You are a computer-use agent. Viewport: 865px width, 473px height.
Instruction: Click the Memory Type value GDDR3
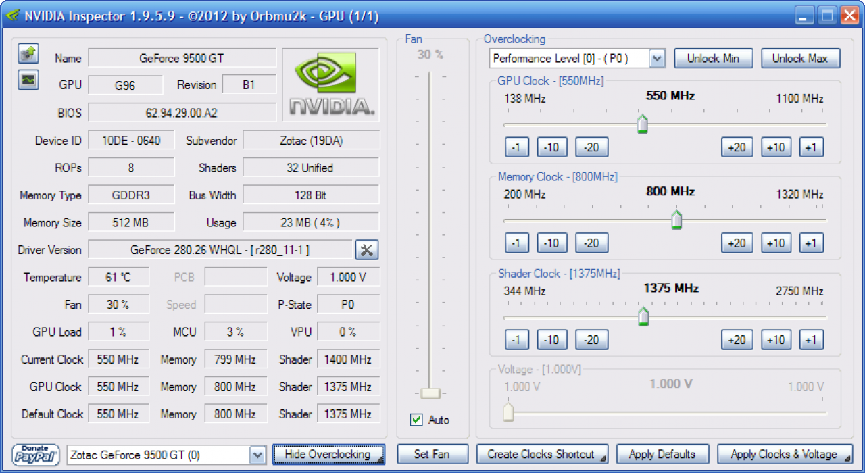tap(131, 195)
